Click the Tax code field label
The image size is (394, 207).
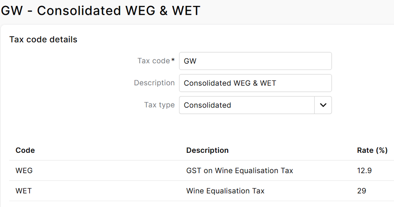click(x=153, y=61)
